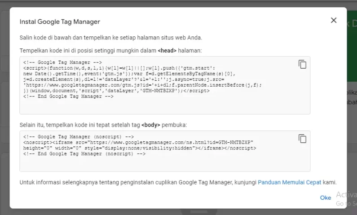Viewport: 357px width, 215px height.
Task: Click the instruction mentioning <head> halaman
Action: (110, 51)
